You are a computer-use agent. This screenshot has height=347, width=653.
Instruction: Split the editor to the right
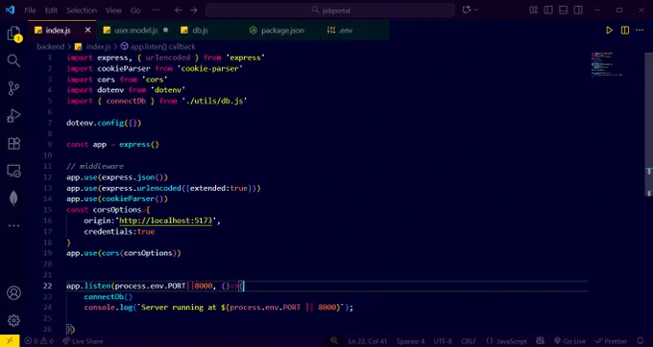(x=625, y=31)
